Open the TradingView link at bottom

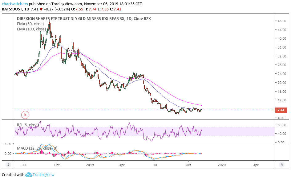[43, 175]
